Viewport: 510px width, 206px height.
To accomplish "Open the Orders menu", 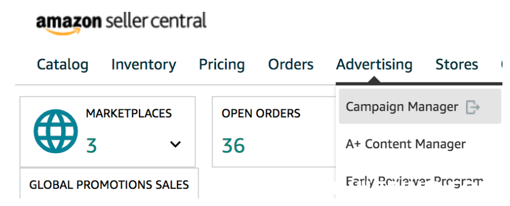I will point(291,64).
